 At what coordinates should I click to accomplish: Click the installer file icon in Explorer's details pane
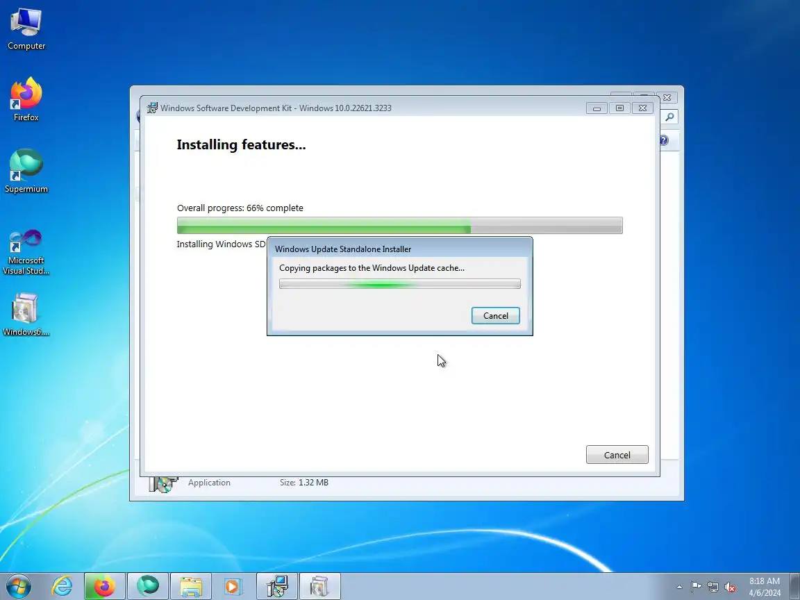click(162, 484)
